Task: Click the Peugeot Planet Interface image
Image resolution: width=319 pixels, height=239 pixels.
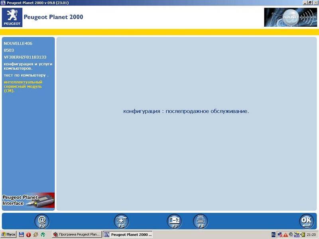Action: tap(28, 200)
